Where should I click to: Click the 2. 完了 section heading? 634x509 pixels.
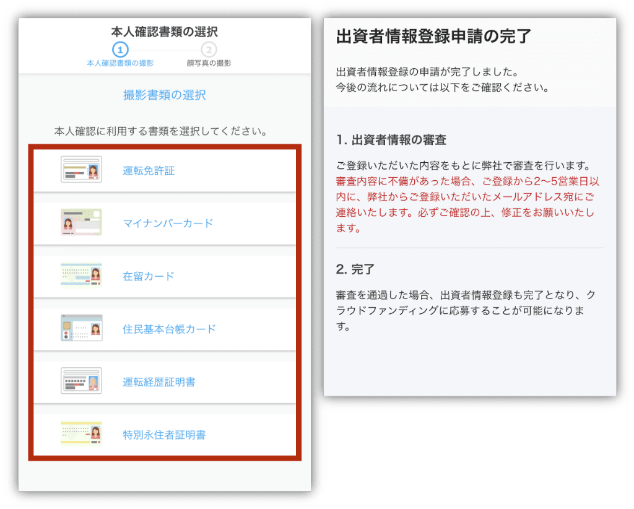pos(355,270)
